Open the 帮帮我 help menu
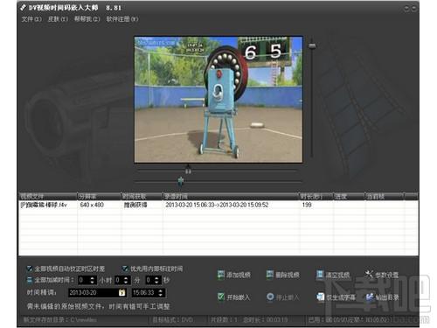Viewport: 437px width, 328px height. (87, 19)
